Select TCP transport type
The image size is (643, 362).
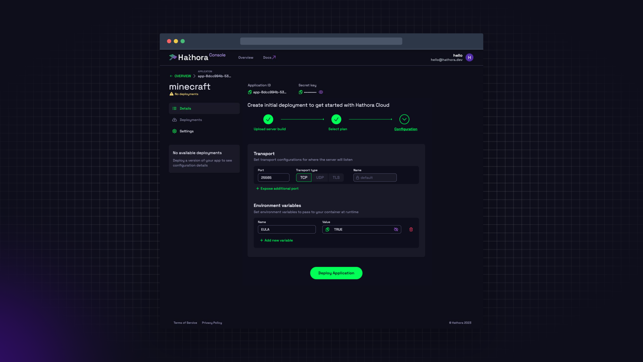pos(304,178)
